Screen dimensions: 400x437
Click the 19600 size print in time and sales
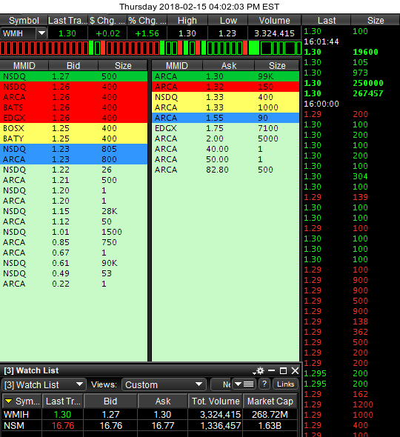[x=365, y=52]
